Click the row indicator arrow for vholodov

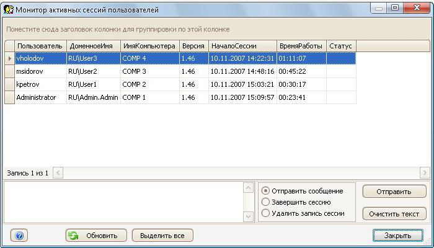[10, 58]
